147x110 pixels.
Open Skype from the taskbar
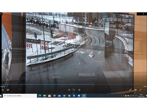(74, 96)
